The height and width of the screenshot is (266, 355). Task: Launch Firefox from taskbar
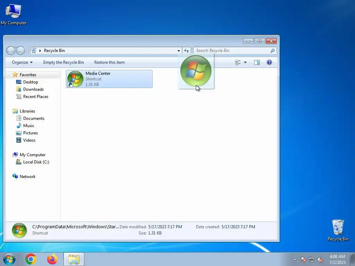52,259
